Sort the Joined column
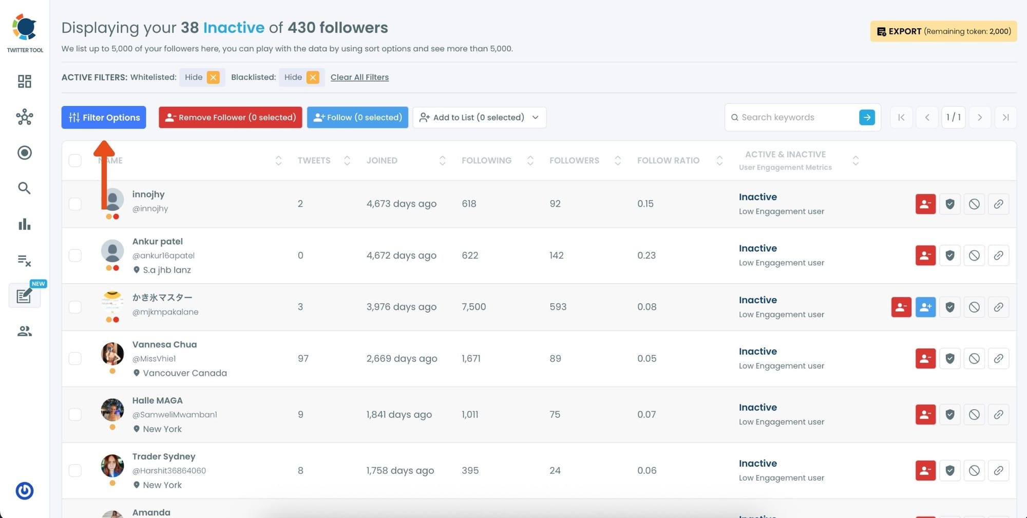The height and width of the screenshot is (518, 1027). tap(442, 160)
